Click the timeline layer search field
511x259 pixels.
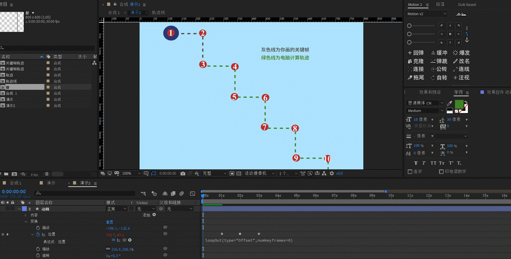83,193
